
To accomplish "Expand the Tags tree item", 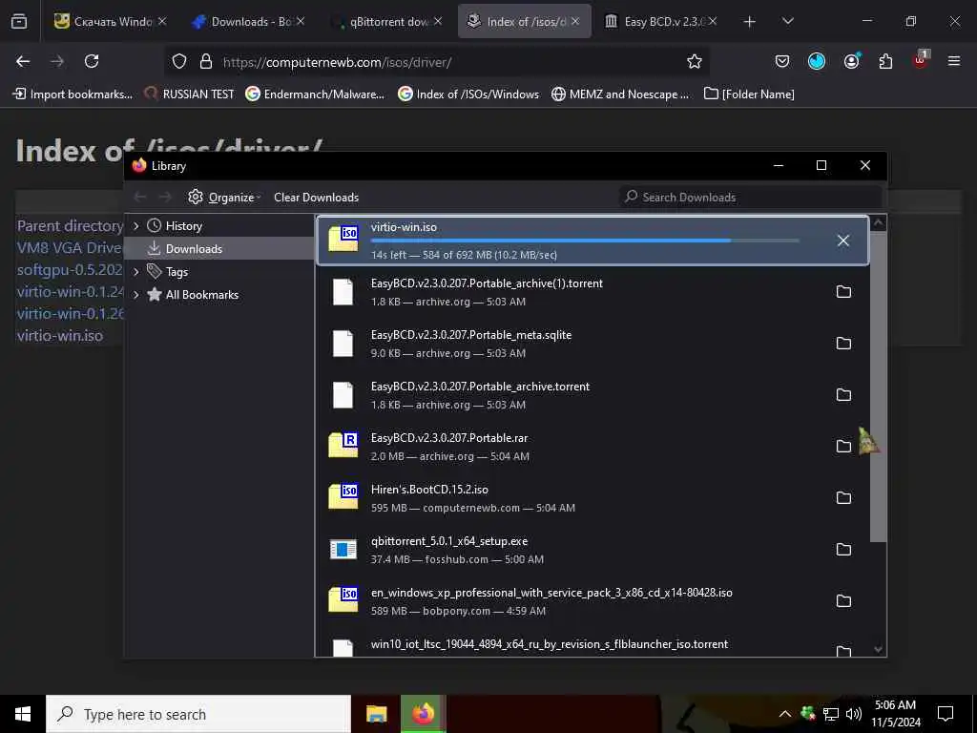I will 135,272.
